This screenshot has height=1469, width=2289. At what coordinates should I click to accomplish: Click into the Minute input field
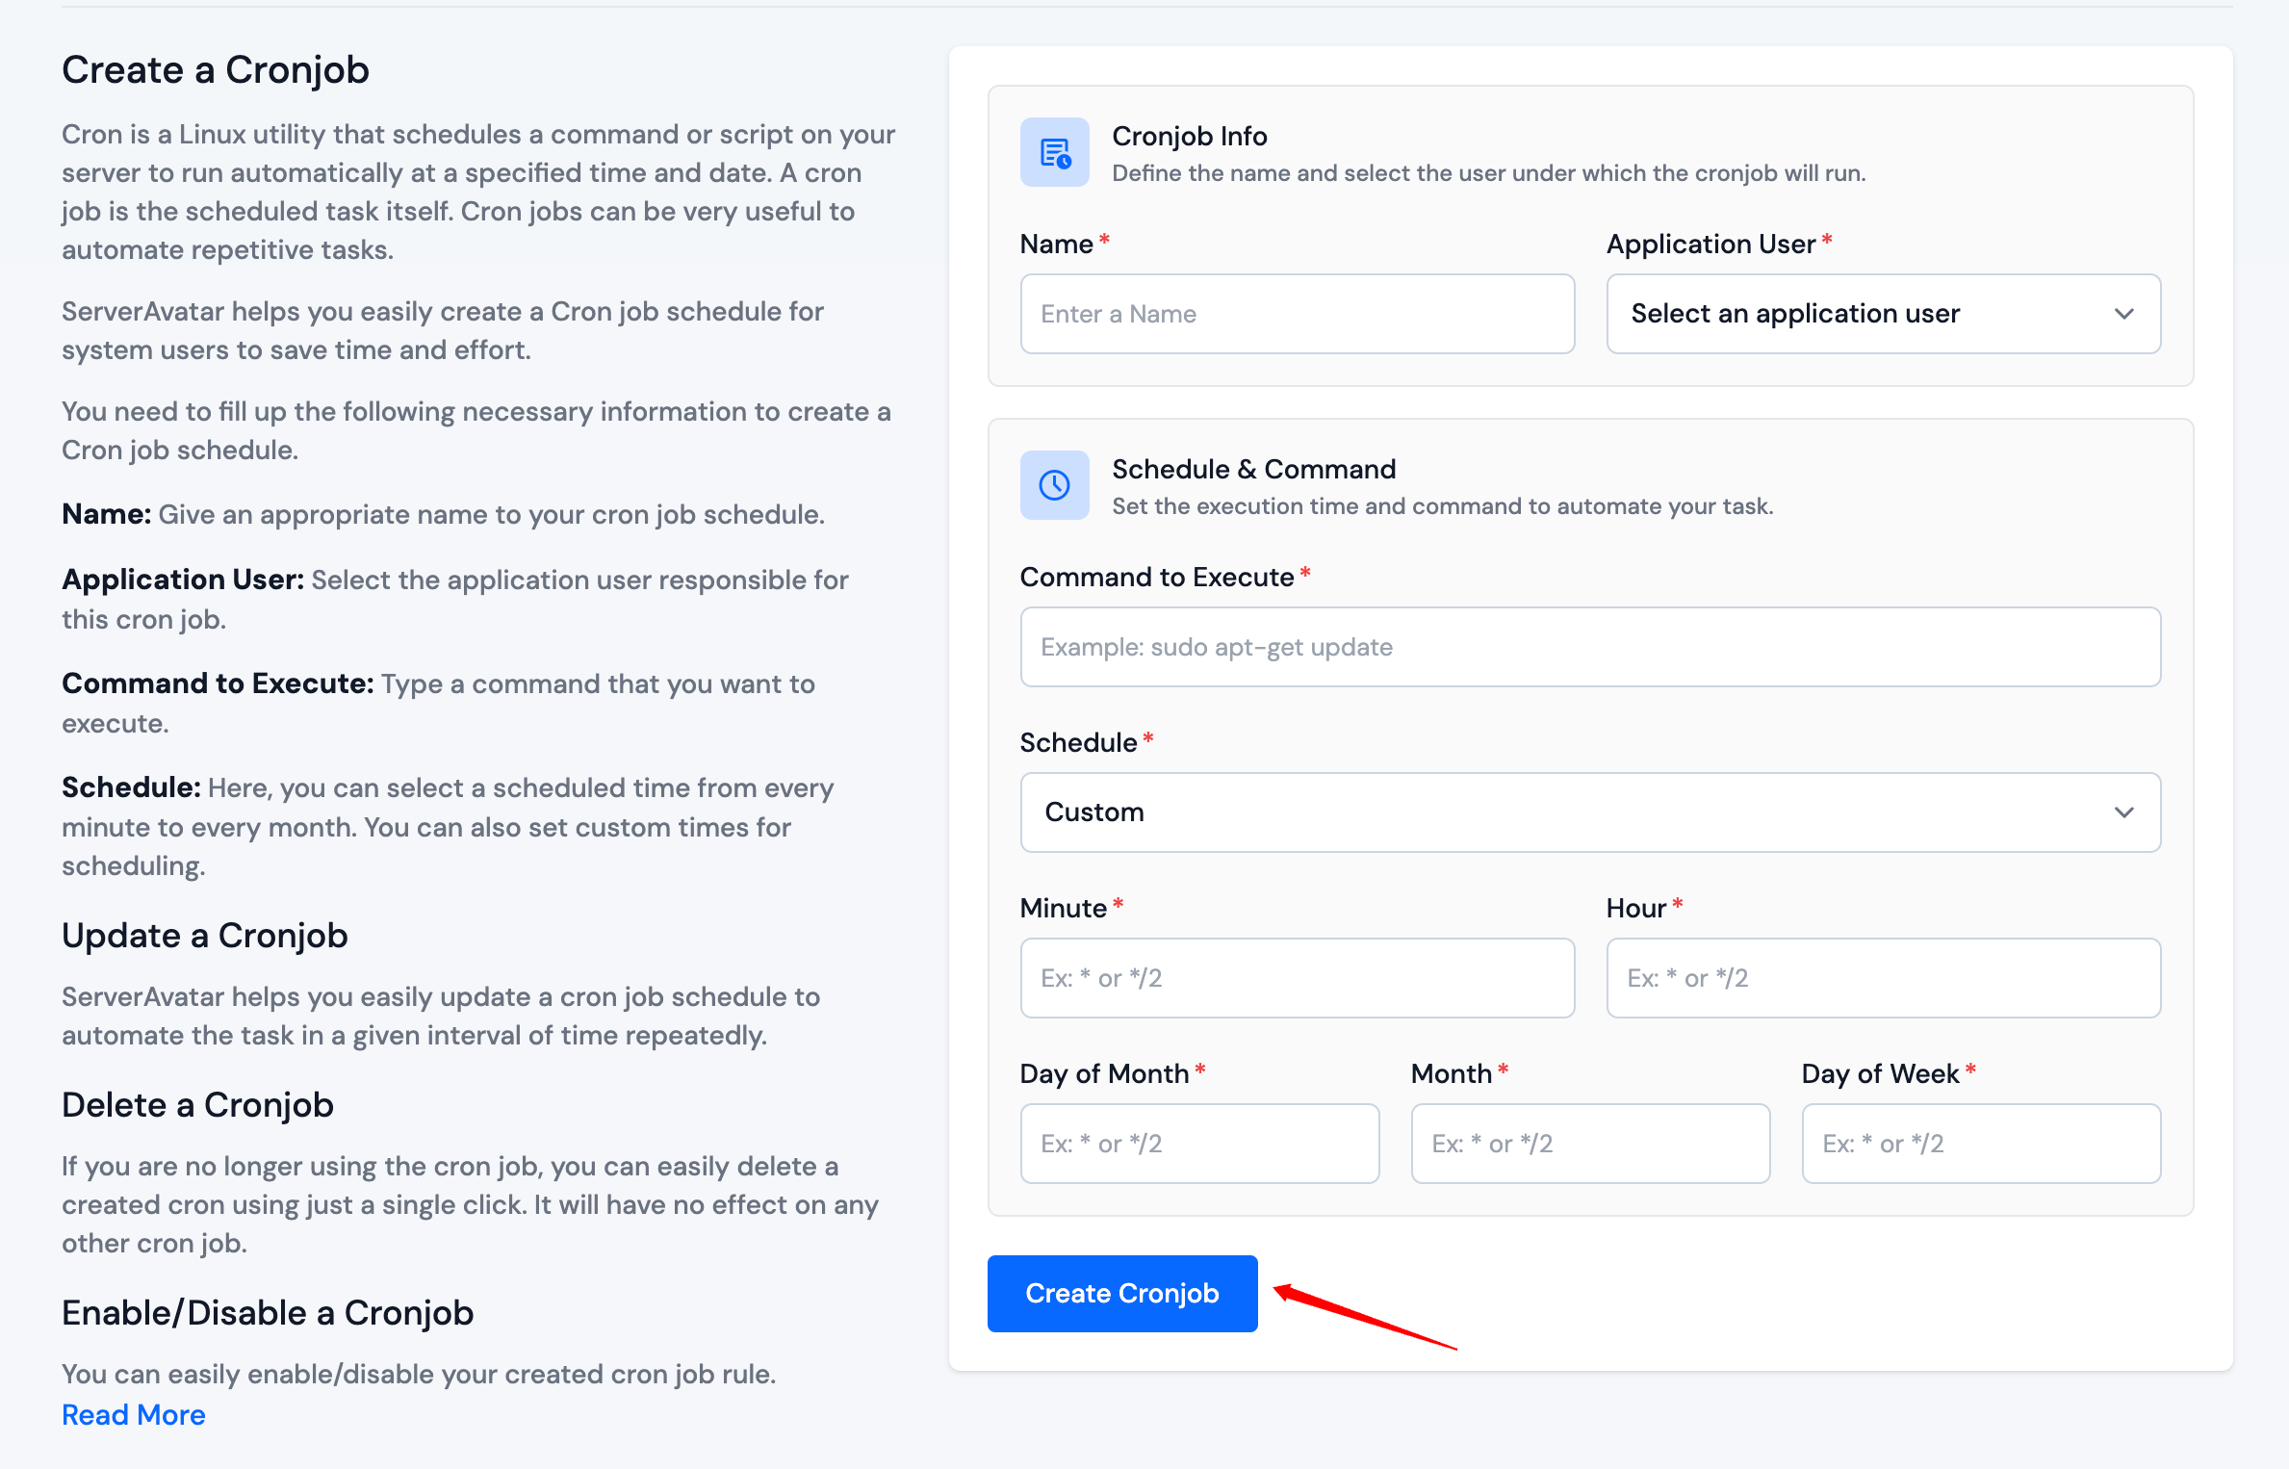1297,978
